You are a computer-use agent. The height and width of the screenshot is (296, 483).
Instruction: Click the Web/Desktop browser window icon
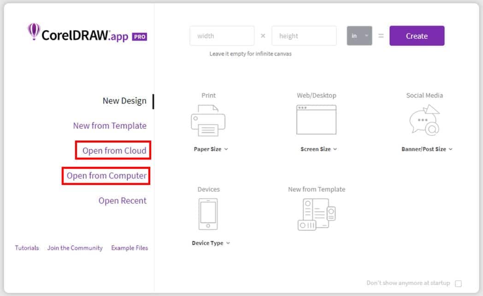[x=316, y=119]
